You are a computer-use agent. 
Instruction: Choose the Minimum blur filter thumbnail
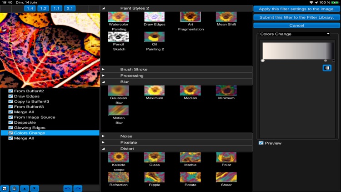click(x=226, y=91)
